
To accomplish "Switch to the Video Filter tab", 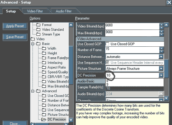I will click(x=35, y=11).
